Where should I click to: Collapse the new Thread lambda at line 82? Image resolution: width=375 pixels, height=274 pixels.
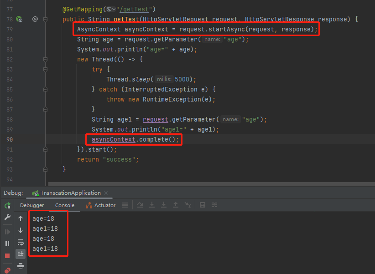(45, 59)
